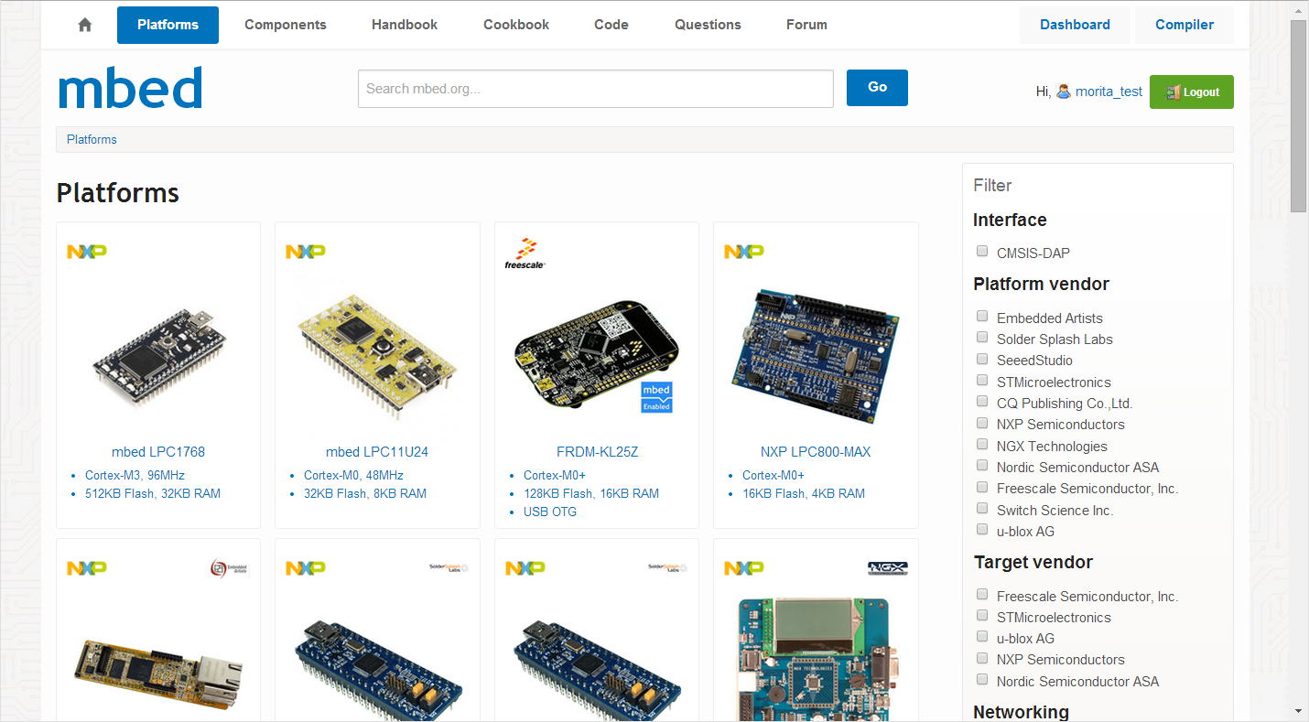Click the NXP logo on LPC800-MAX card

click(x=744, y=251)
